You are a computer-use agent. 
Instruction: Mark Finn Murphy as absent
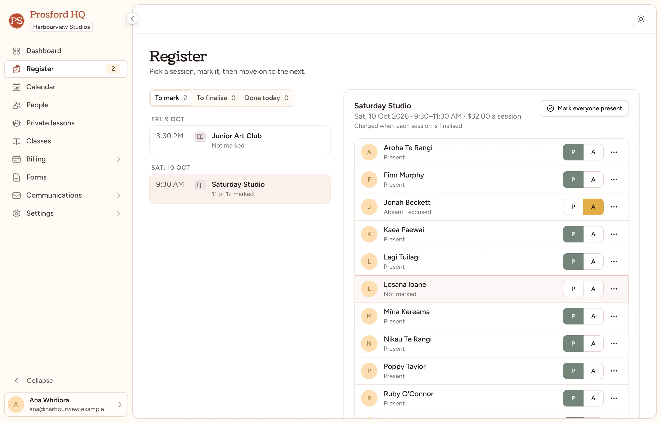[x=593, y=180]
